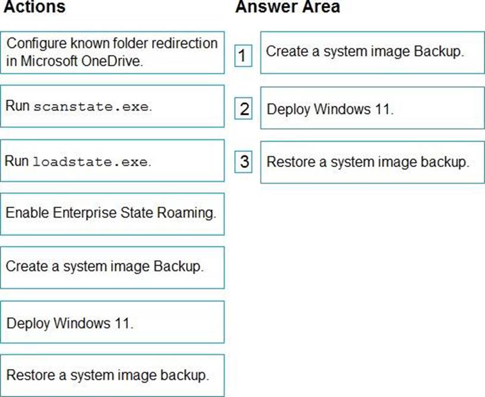The width and height of the screenshot is (485, 397).
Task: Select Create a system image Backup in Answer Area
Action: tap(372, 52)
